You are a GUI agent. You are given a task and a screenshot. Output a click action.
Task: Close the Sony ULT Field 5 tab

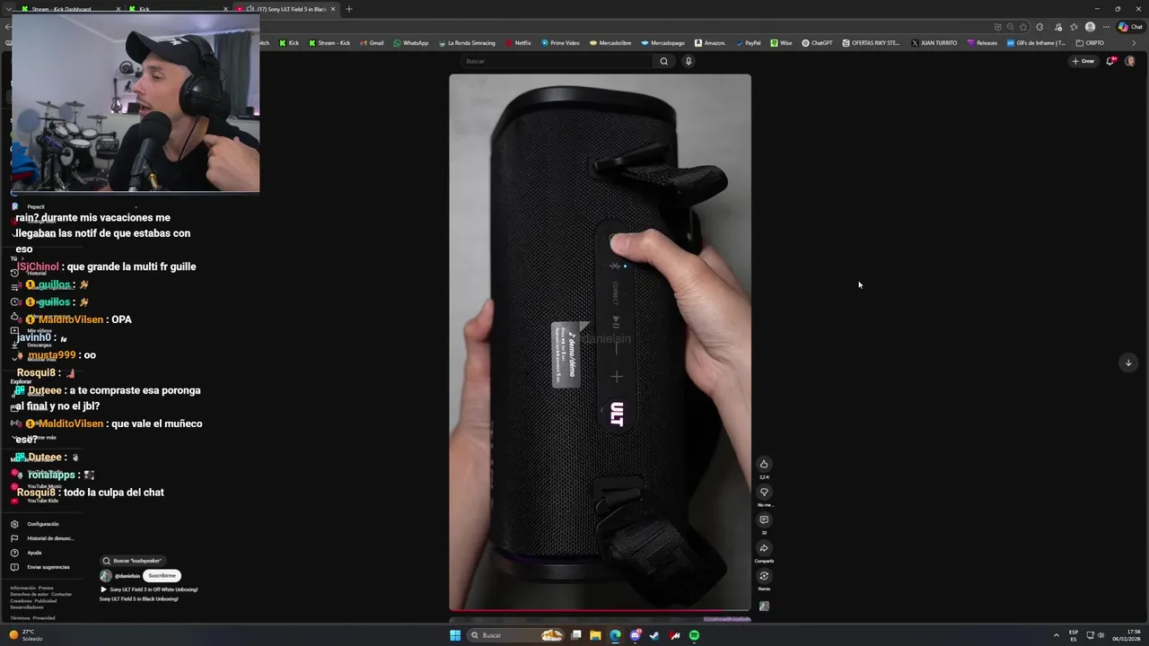(x=333, y=9)
